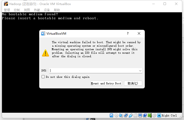Viewport: 184px width, 120px height.
Task: Click the hard disk activity status icon
Action: coord(111,115)
